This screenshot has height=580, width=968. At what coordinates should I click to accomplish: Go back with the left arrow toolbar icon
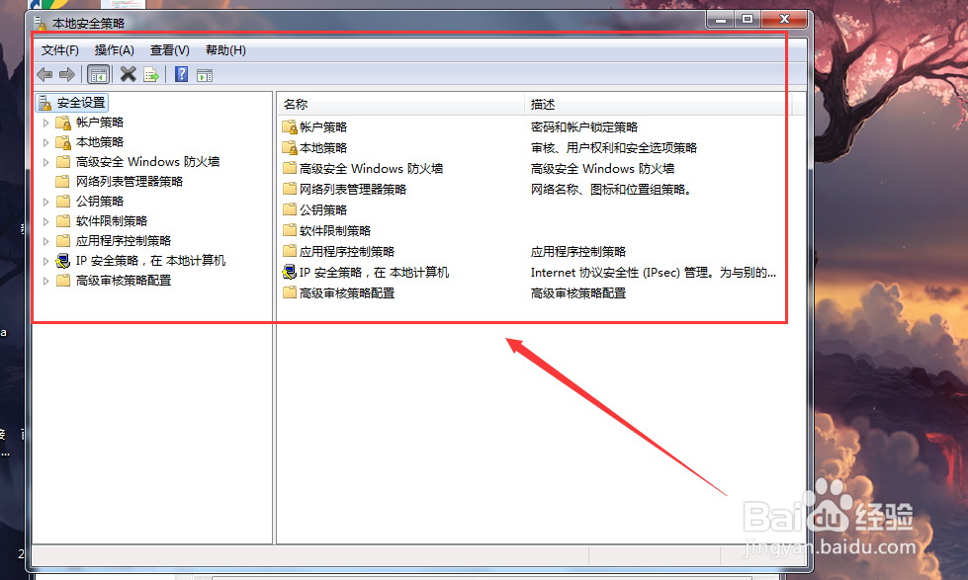[44, 75]
